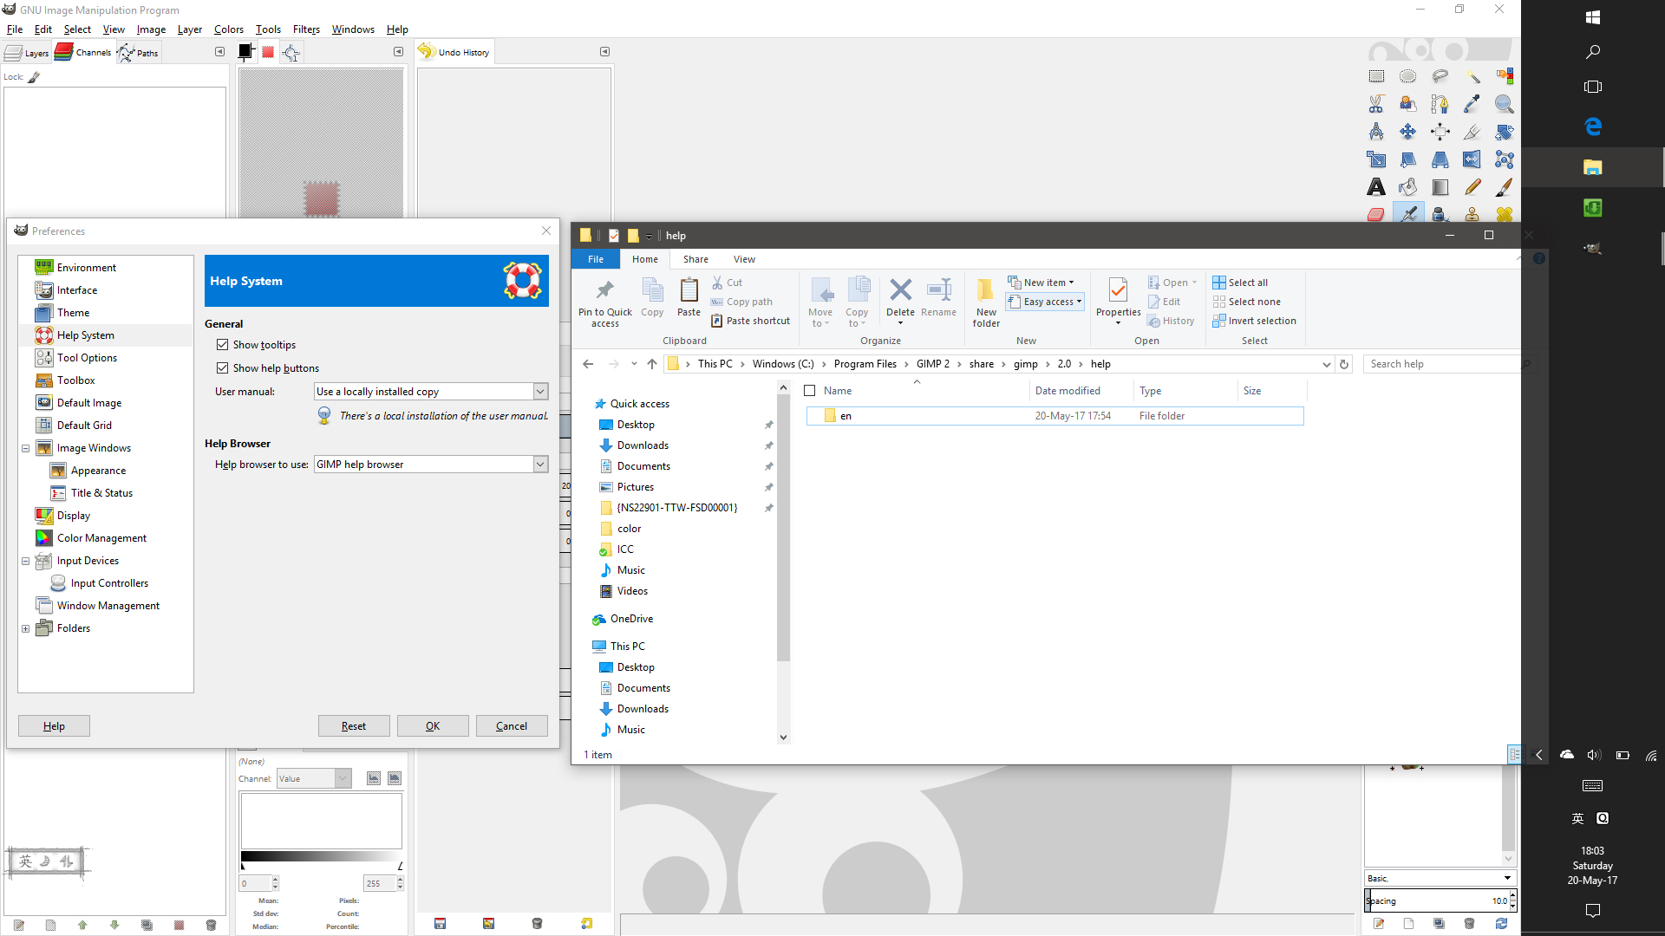This screenshot has height=936, width=1665.
Task: Click the histogram black-to-white range slider
Action: [x=322, y=857]
